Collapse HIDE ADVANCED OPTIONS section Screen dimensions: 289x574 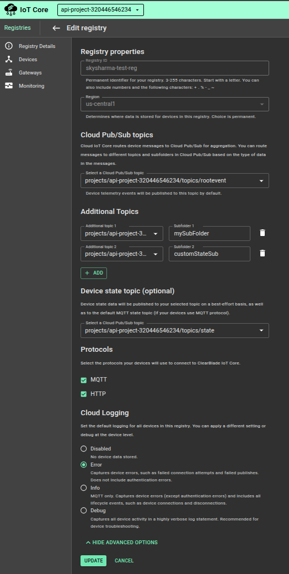(x=121, y=543)
